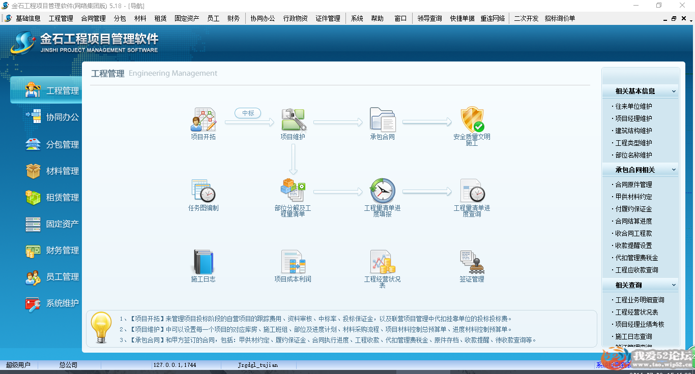Open the 工程管理 menu in menu bar

[61, 18]
